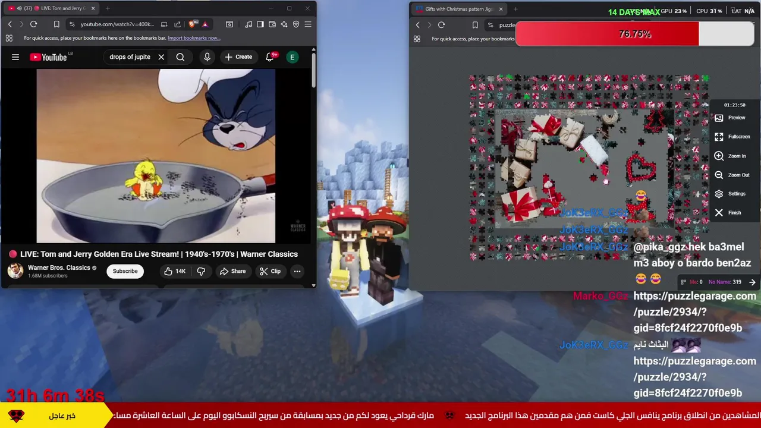Bookmark the YouTube page
This screenshot has height=428, width=761.
click(56, 24)
